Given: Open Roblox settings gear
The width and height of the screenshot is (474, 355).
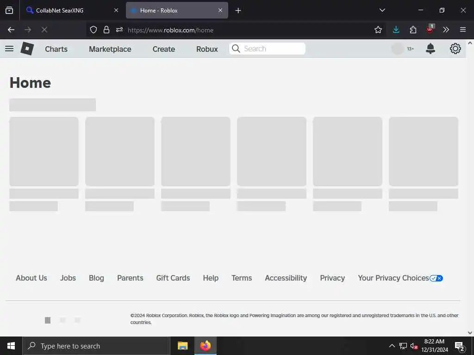Looking at the screenshot, I should tap(455, 49).
